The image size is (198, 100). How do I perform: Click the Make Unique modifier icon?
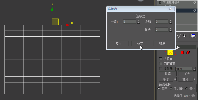pos(178,36)
